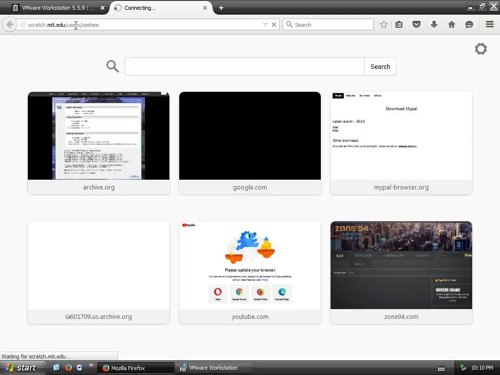Click the youtube.com tile label
The width and height of the screenshot is (500, 375).
click(250, 316)
